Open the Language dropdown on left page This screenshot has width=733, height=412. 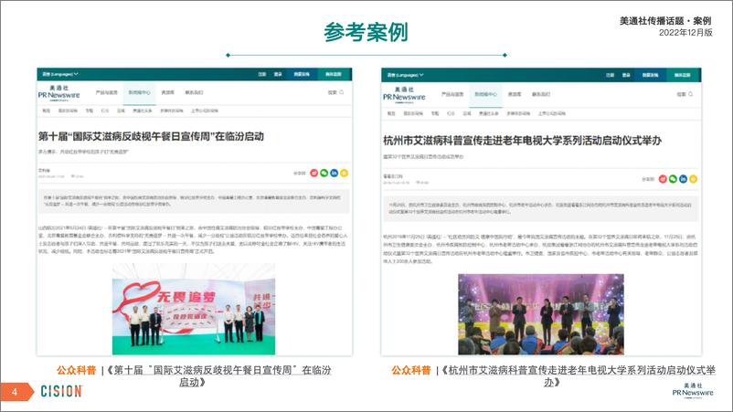coord(60,74)
